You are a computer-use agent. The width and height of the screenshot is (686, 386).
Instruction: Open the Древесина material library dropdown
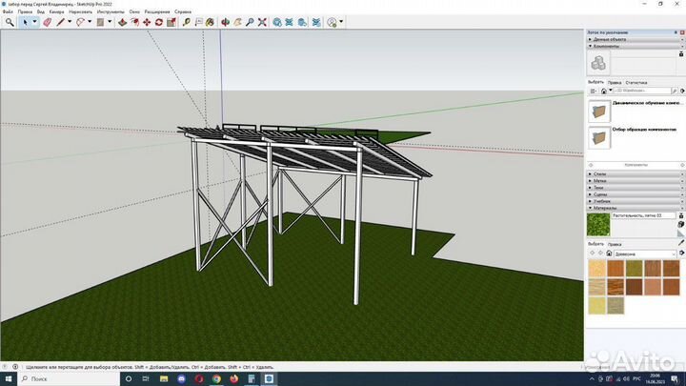coord(645,254)
